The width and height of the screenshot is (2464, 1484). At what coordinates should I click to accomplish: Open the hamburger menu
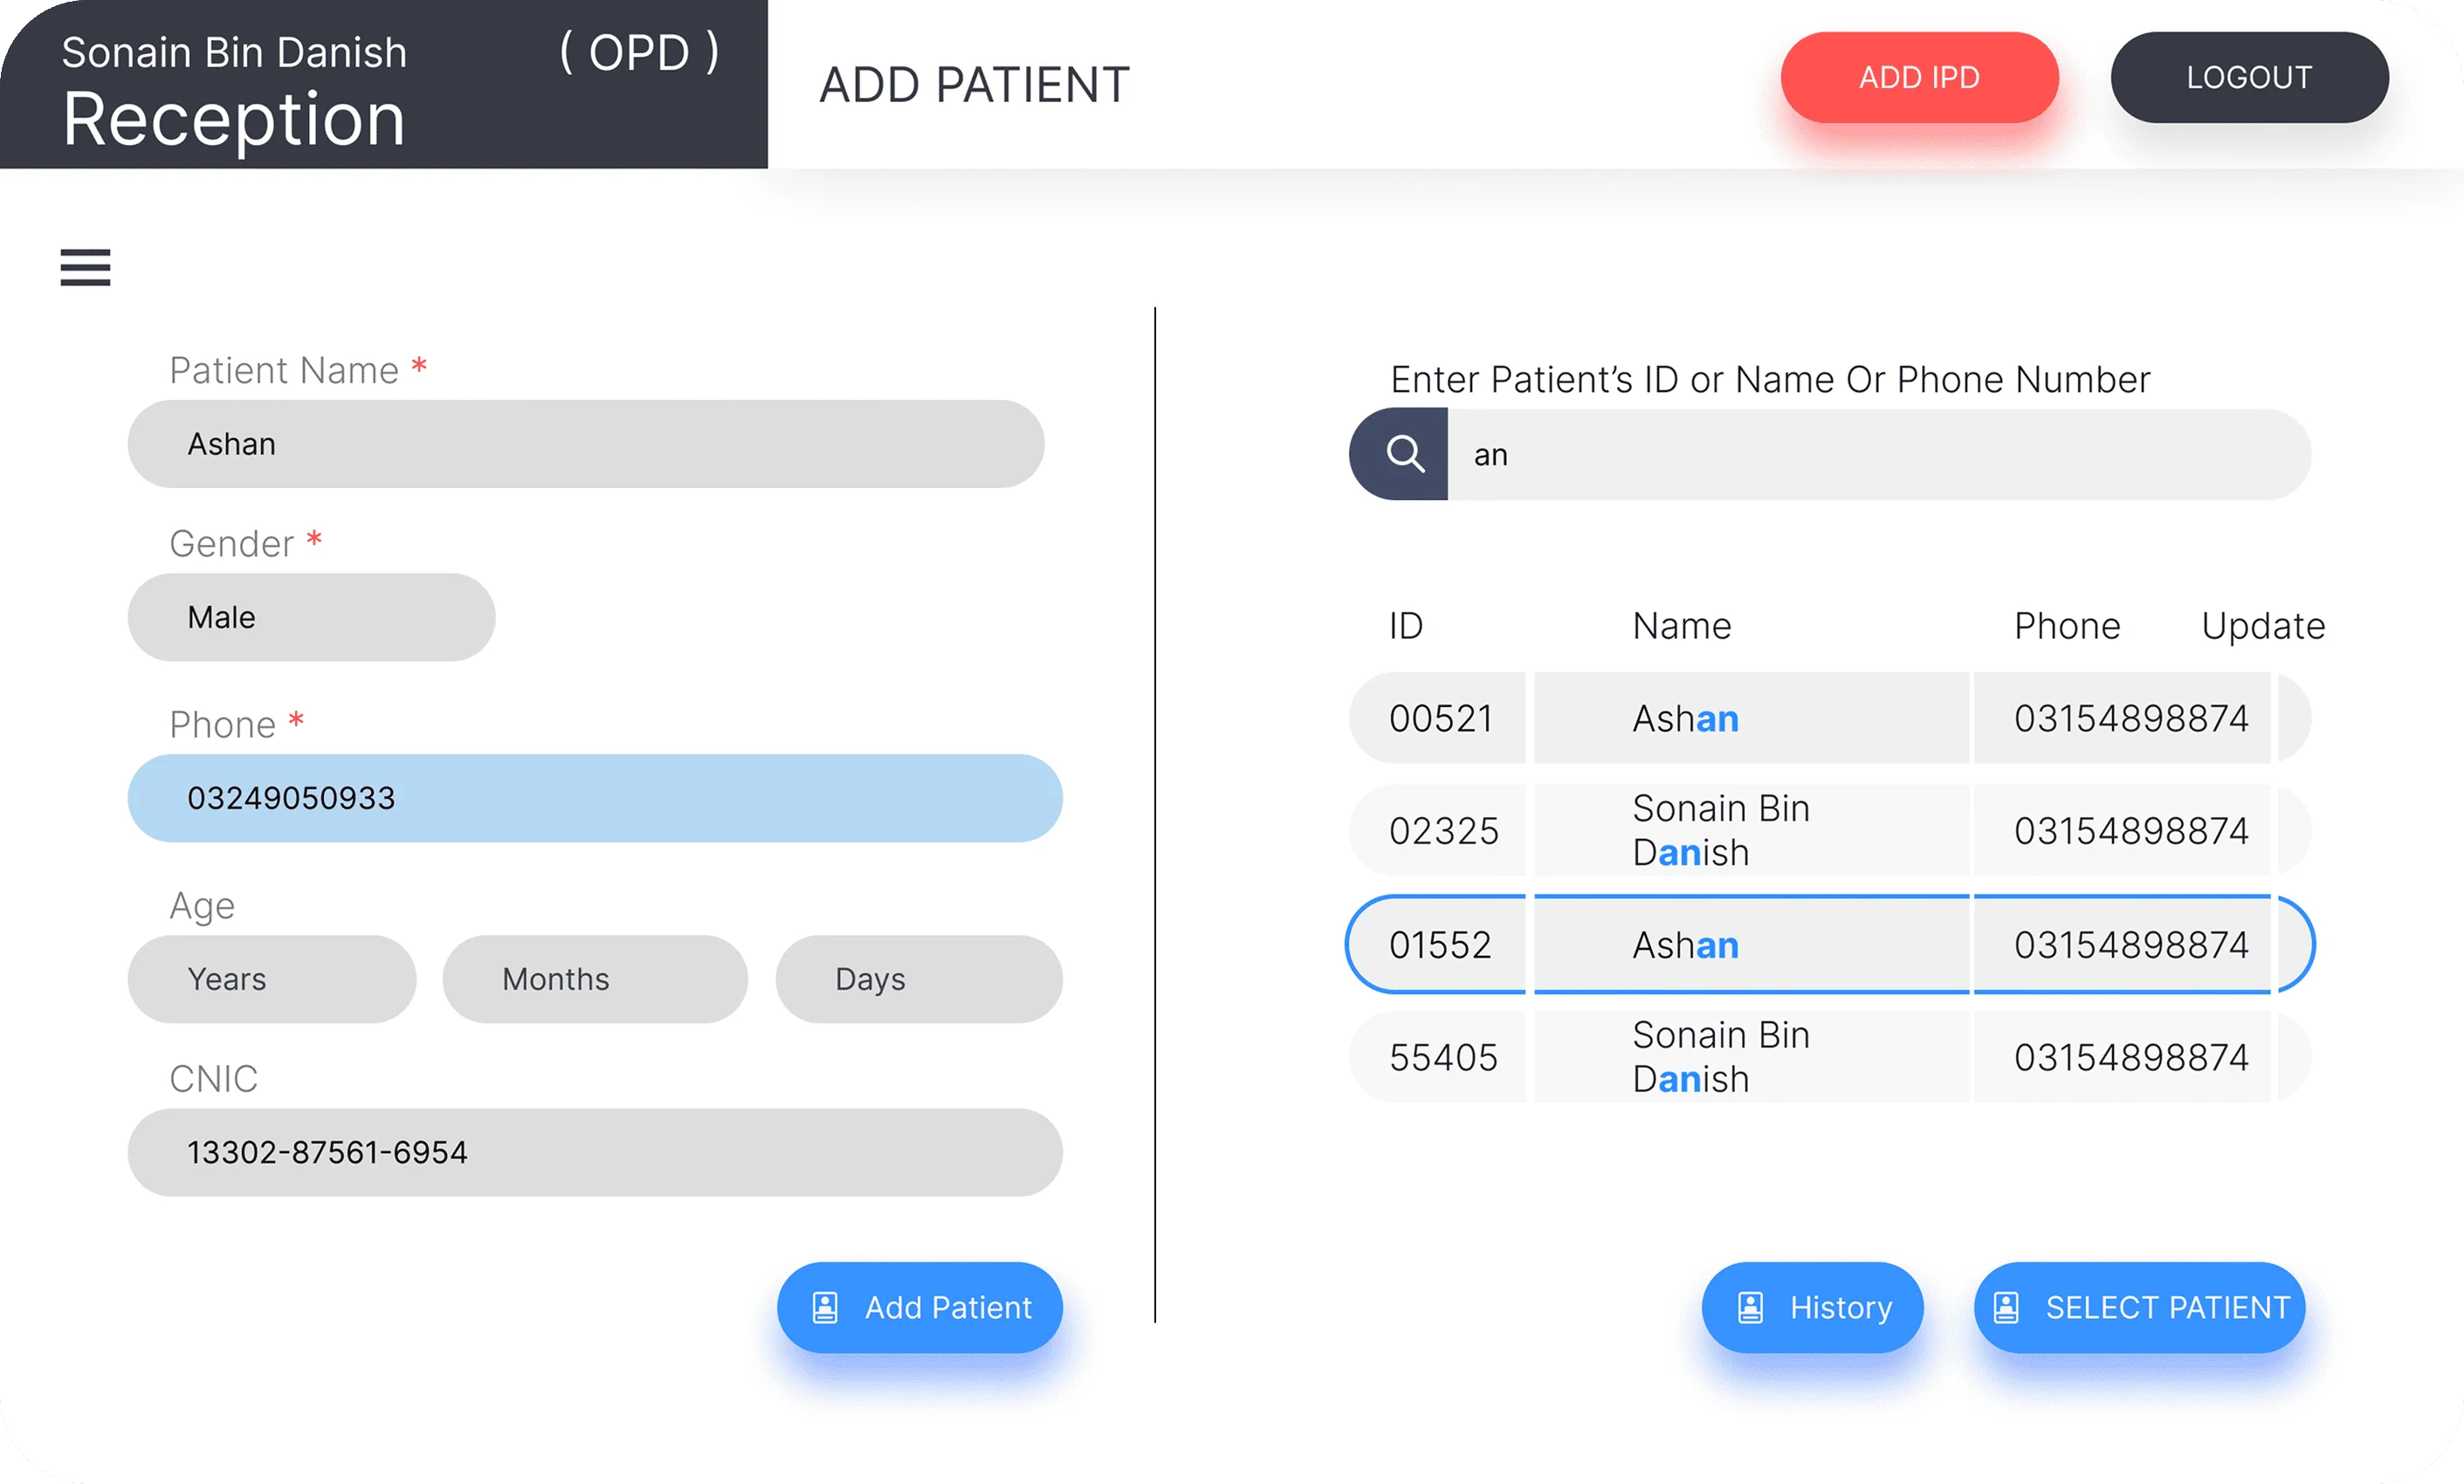pyautogui.click(x=85, y=268)
